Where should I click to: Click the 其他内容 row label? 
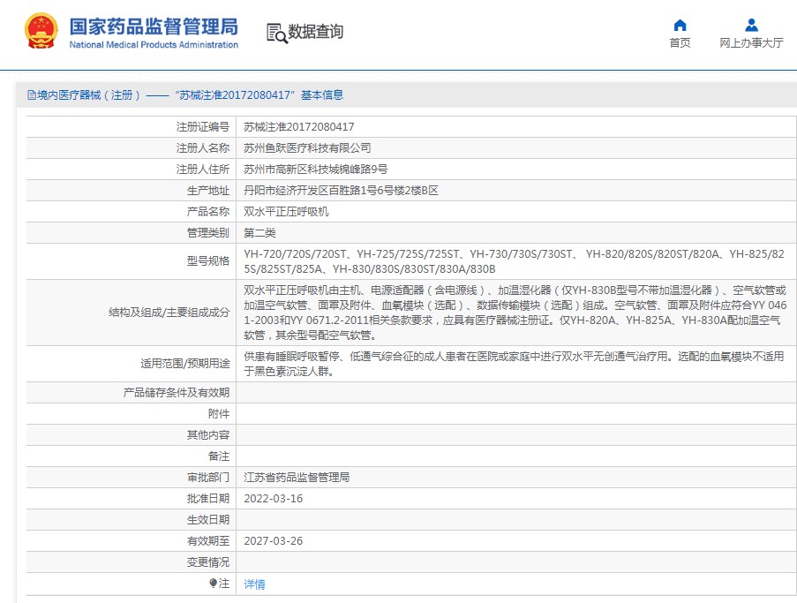pyautogui.click(x=208, y=435)
